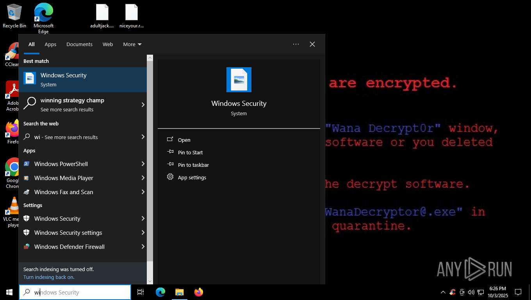
Task: Switch to the Apps search tab
Action: tap(50, 44)
